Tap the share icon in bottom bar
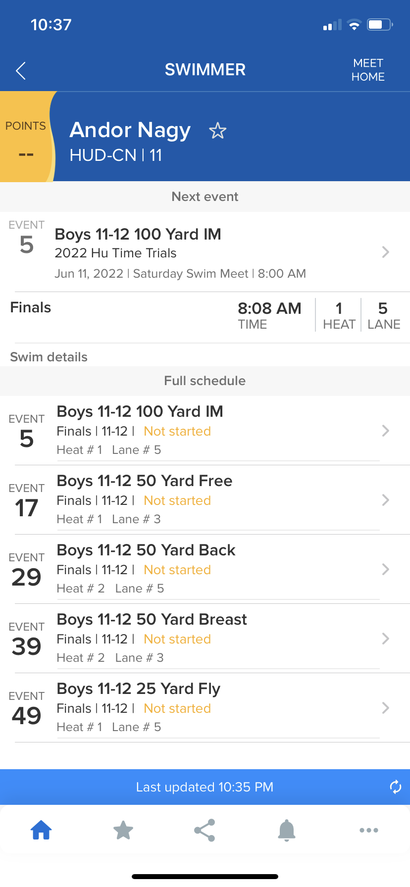The width and height of the screenshot is (410, 887). 205,830
